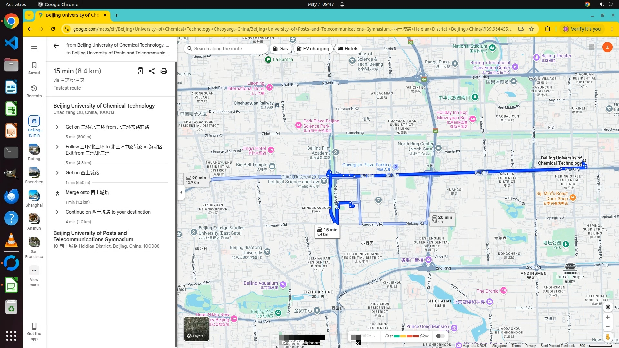
Task: Click the share route icon
Action: 152,71
